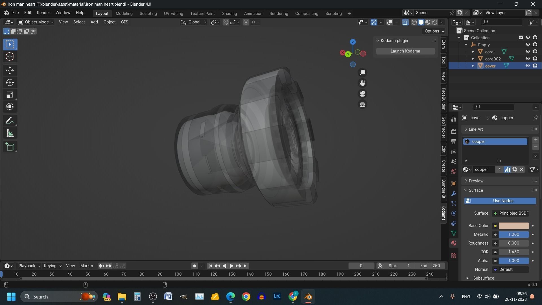Select the Measure tool
This screenshot has height=305, width=542.
(10, 133)
